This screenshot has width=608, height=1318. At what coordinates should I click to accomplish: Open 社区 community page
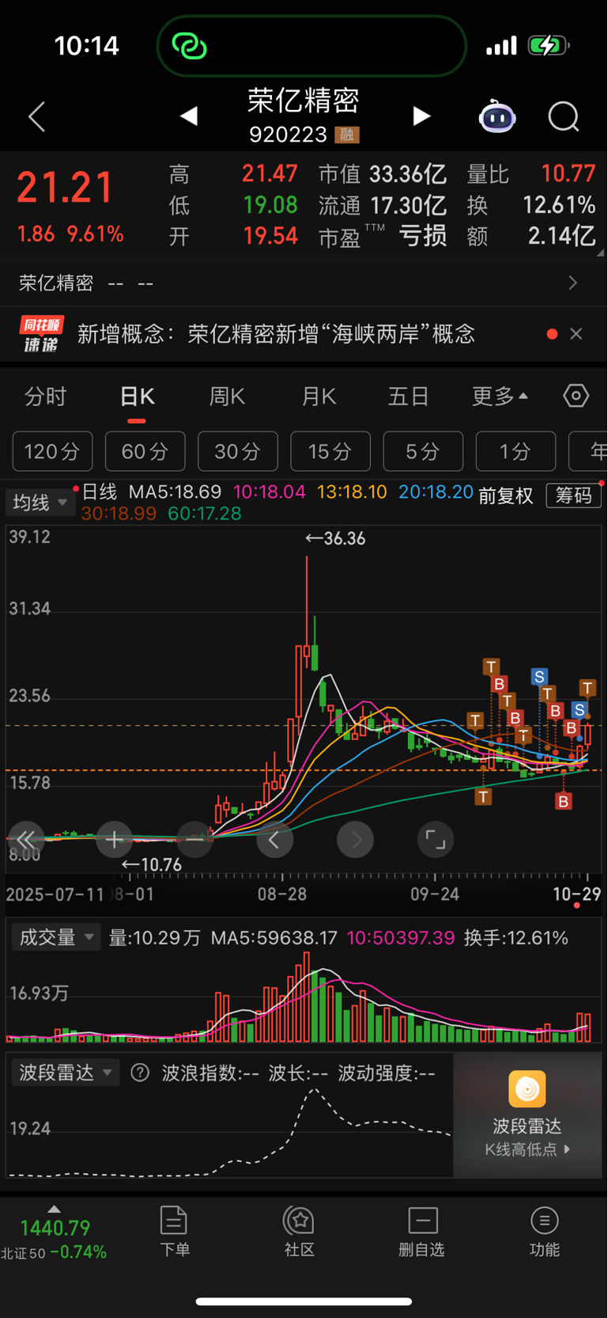coord(300,1232)
